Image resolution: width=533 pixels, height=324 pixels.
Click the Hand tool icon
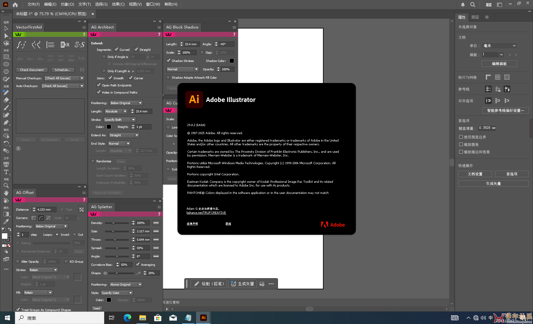pos(6,193)
